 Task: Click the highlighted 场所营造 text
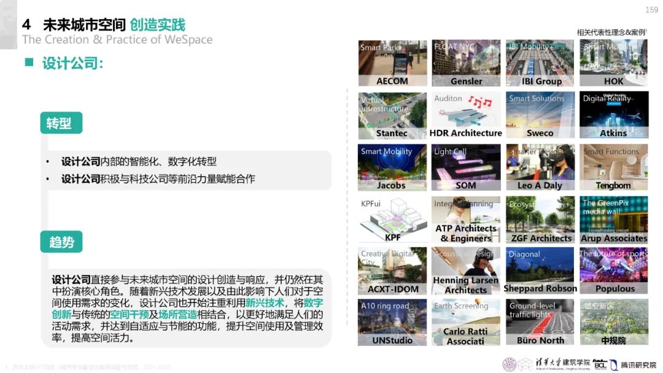point(177,314)
